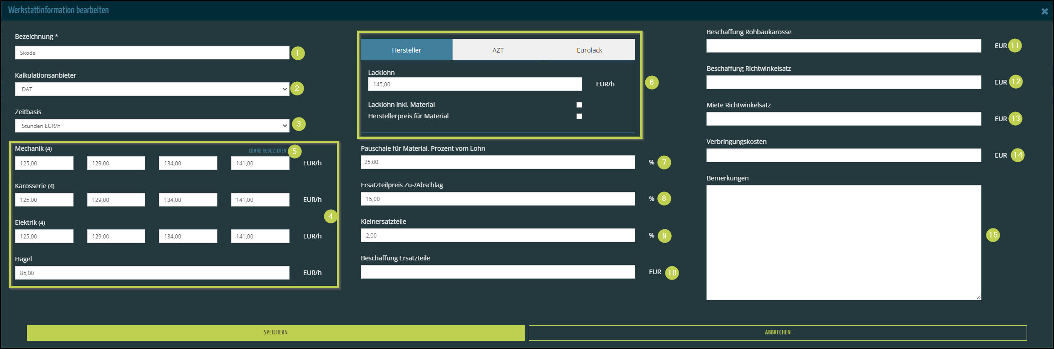1054x349 pixels.
Task: Focus the Hagel hourly rate field
Action: pos(152,273)
